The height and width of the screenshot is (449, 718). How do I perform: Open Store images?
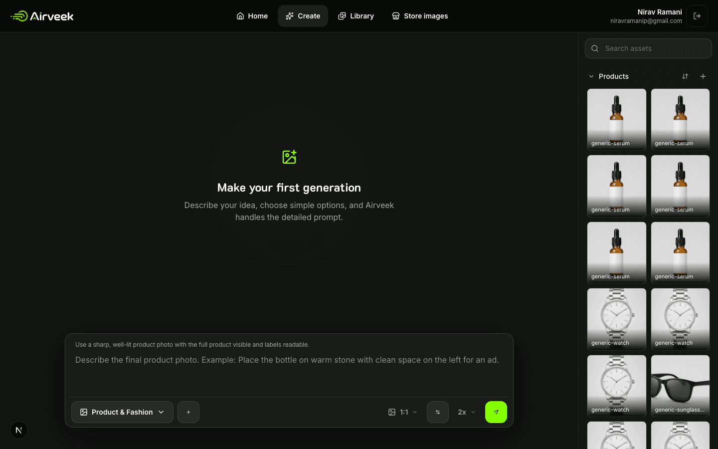click(x=420, y=16)
